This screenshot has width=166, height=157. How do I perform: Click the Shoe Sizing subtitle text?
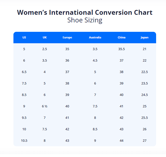[x=85, y=20]
